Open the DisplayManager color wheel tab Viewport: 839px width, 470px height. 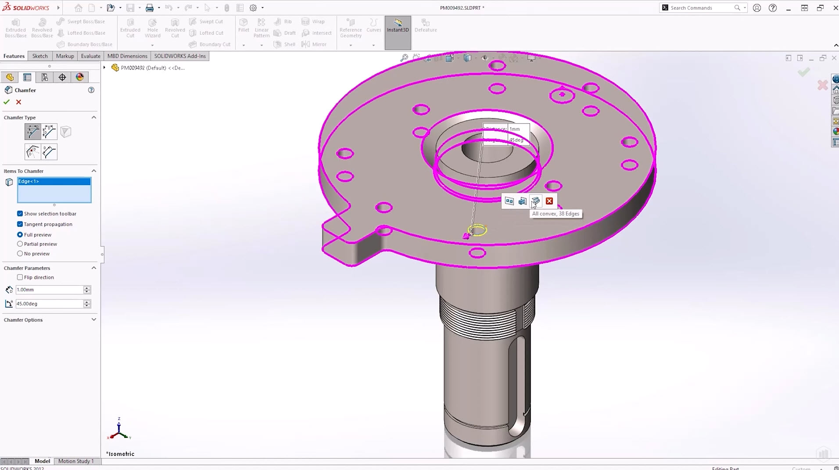tap(80, 77)
